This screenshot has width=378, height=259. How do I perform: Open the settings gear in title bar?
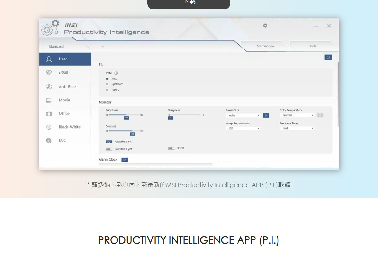pos(265,26)
